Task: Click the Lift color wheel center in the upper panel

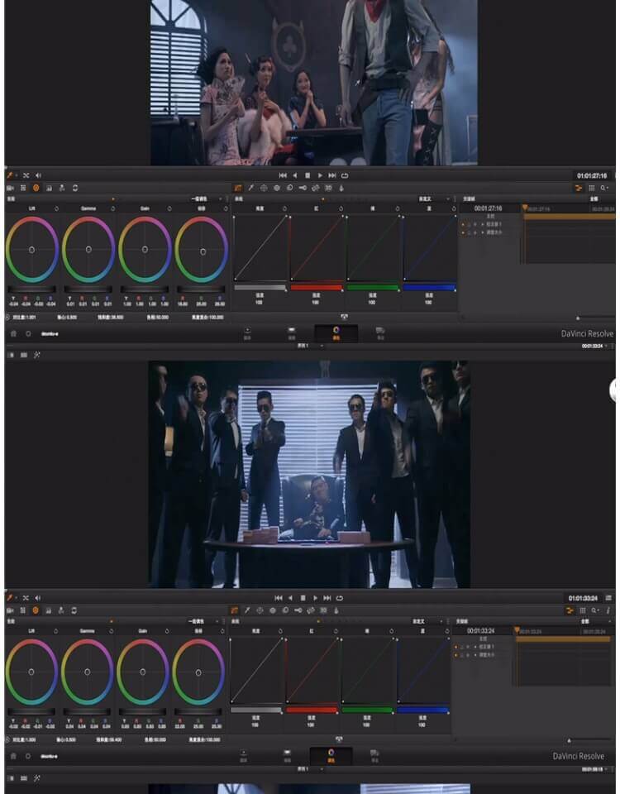Action: (32, 250)
